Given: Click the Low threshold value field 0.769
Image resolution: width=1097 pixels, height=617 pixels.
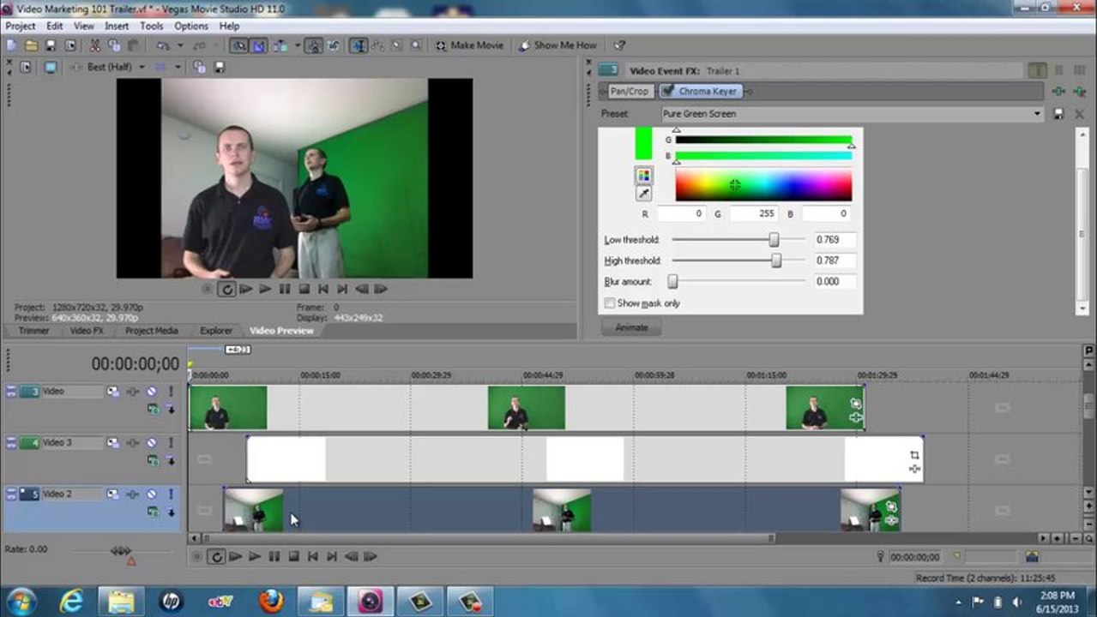Looking at the screenshot, I should [834, 240].
